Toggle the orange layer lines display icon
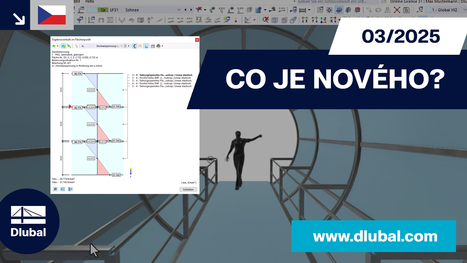Image resolution: width=467 pixels, height=263 pixels. pyautogui.click(x=140, y=46)
